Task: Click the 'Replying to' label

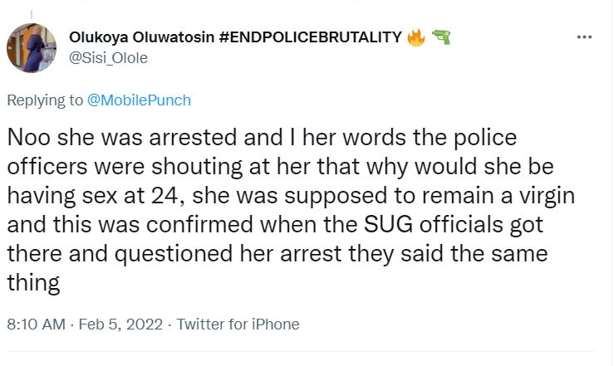Action: 45,100
